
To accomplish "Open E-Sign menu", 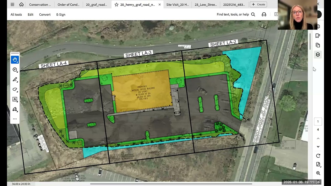I will (61, 14).
